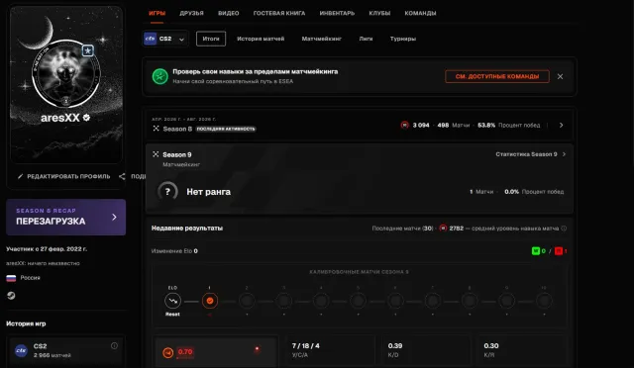Click the unknown rank question-mark icon
This screenshot has height=368, width=634.
point(167,192)
